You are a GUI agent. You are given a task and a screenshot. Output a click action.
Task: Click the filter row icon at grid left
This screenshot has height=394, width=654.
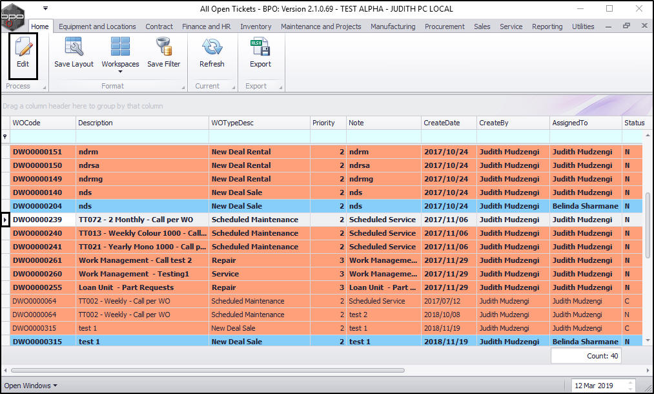pos(5,137)
